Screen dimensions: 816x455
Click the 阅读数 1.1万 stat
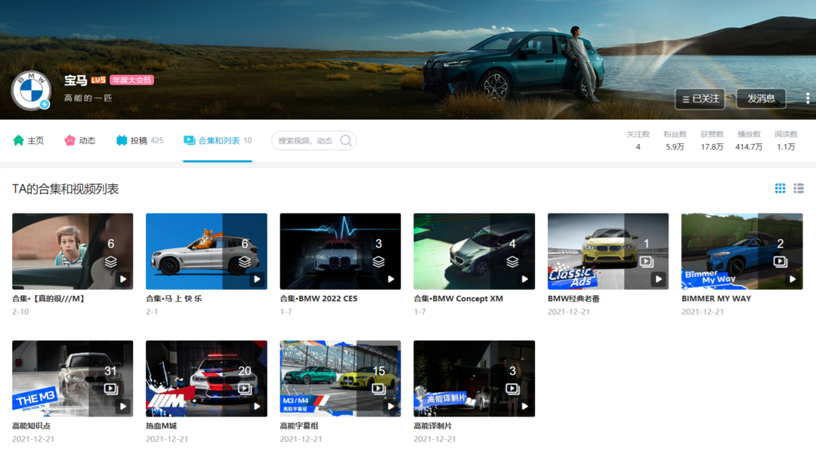[x=786, y=140]
